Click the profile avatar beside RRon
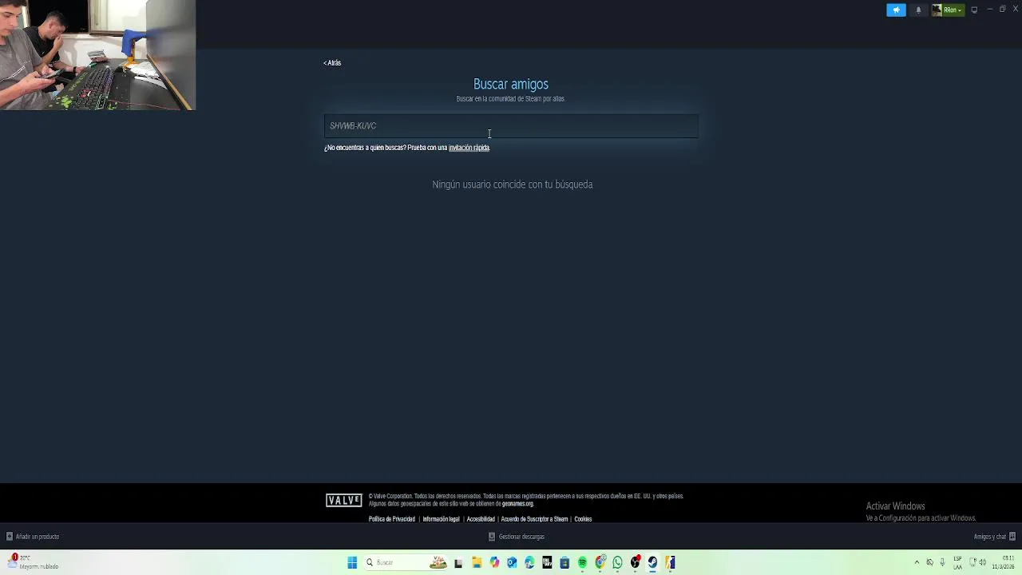 point(937,10)
